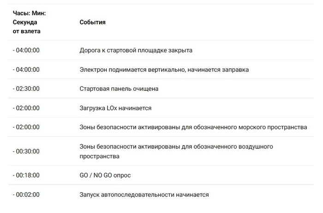323x213 pixels.
Task: Click the time cell beside the 'морского пространства' event
Action: pos(26,127)
